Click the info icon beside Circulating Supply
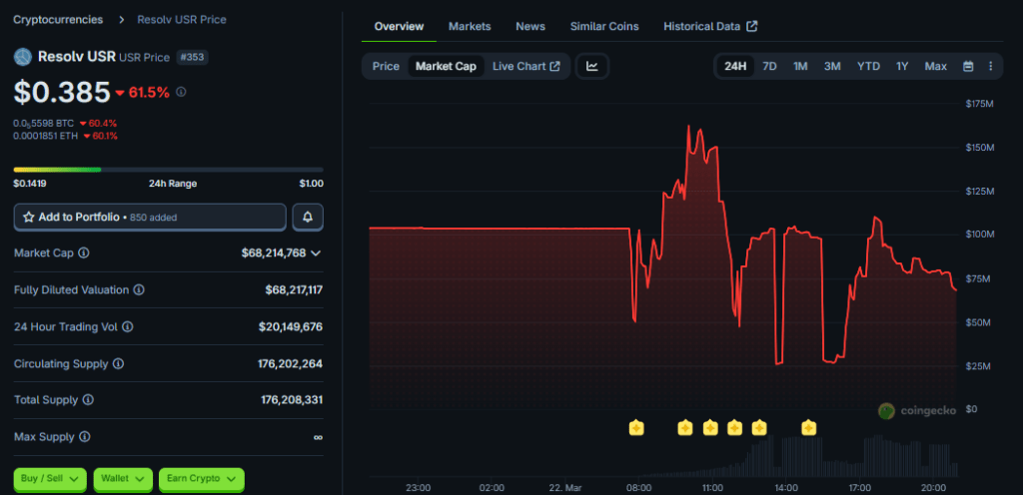1023x495 pixels. point(118,363)
